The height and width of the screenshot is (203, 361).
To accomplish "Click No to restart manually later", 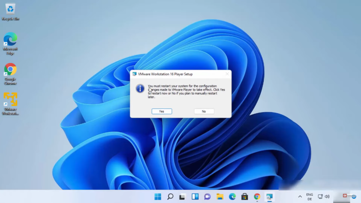I will pyautogui.click(x=204, y=111).
